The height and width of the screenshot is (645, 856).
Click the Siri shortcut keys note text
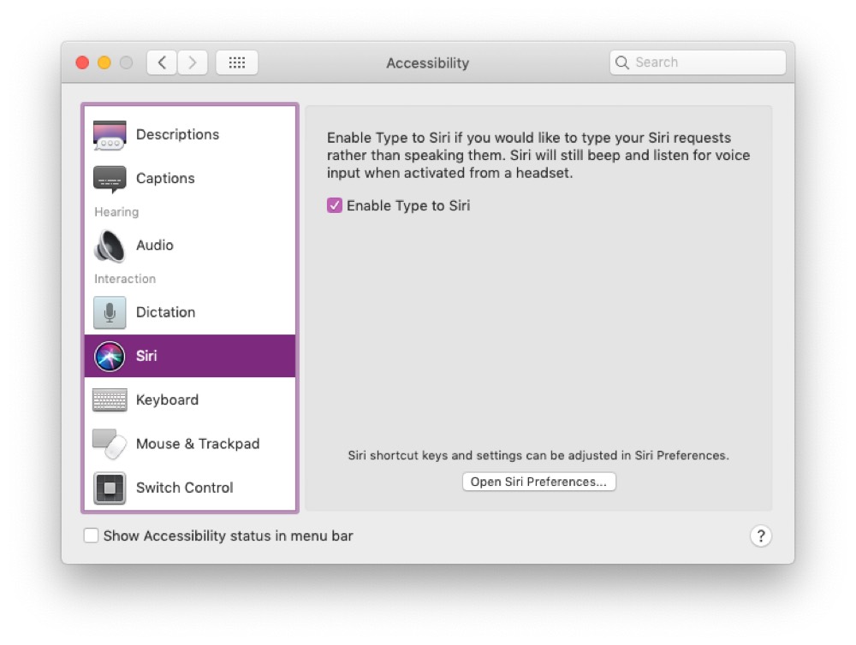tap(538, 455)
